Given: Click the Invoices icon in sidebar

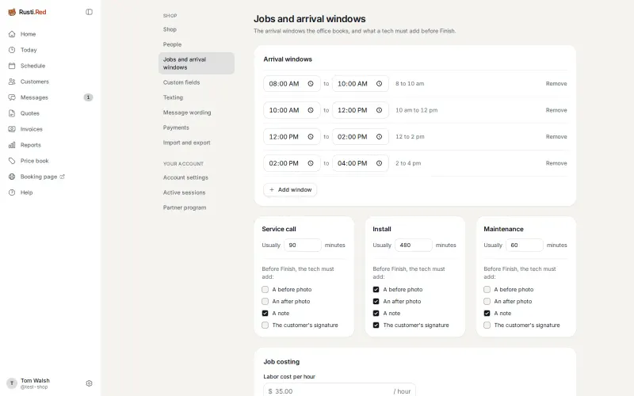Looking at the screenshot, I should pos(12,129).
